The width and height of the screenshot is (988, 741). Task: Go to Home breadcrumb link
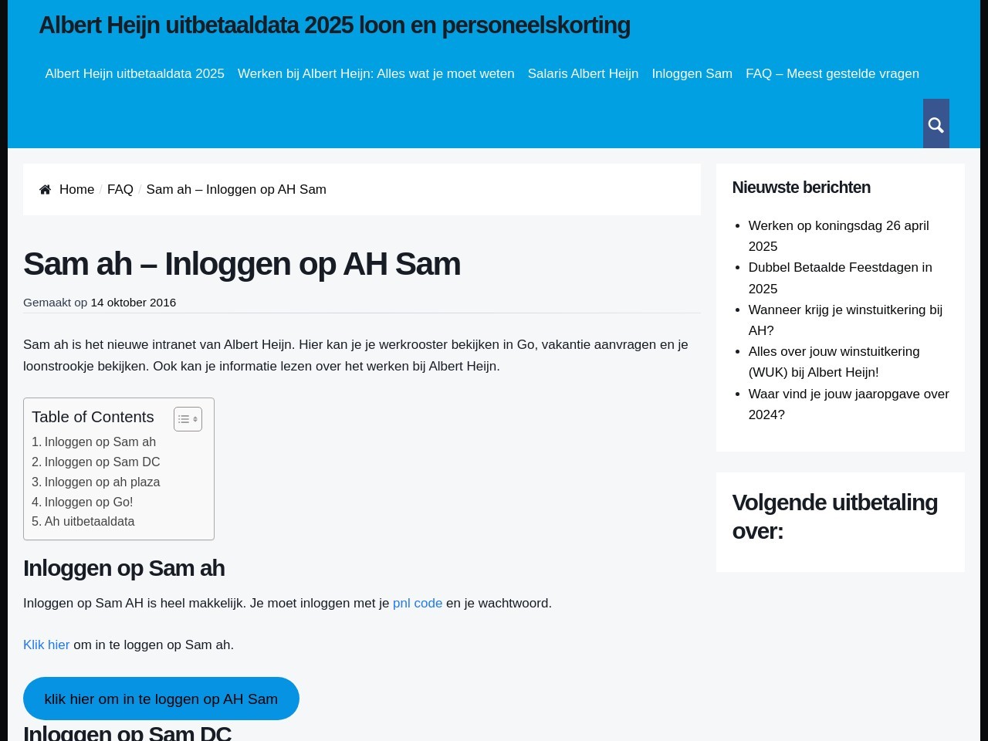76,190
